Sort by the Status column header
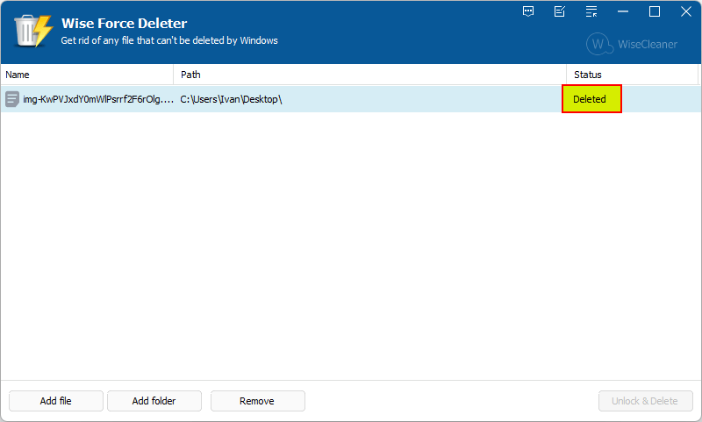The image size is (702, 422). click(x=632, y=75)
